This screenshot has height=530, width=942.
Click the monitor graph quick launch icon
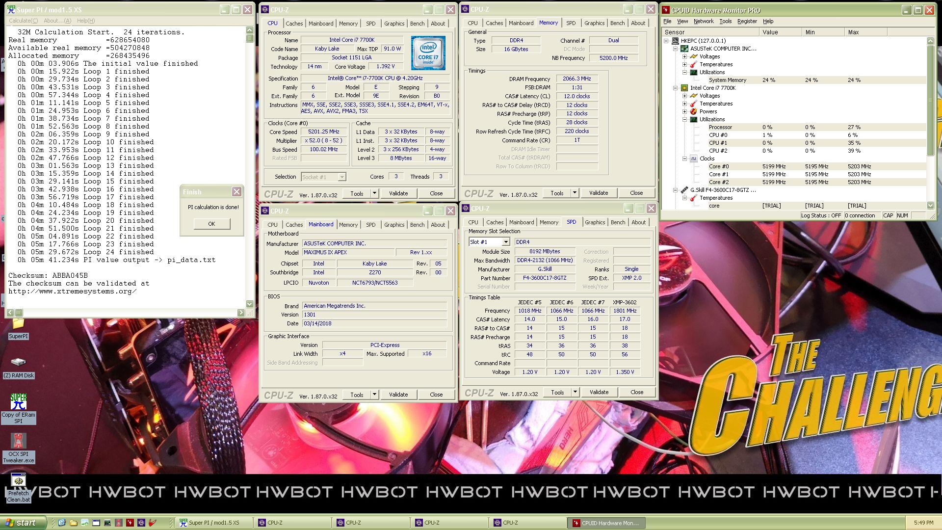click(107, 523)
